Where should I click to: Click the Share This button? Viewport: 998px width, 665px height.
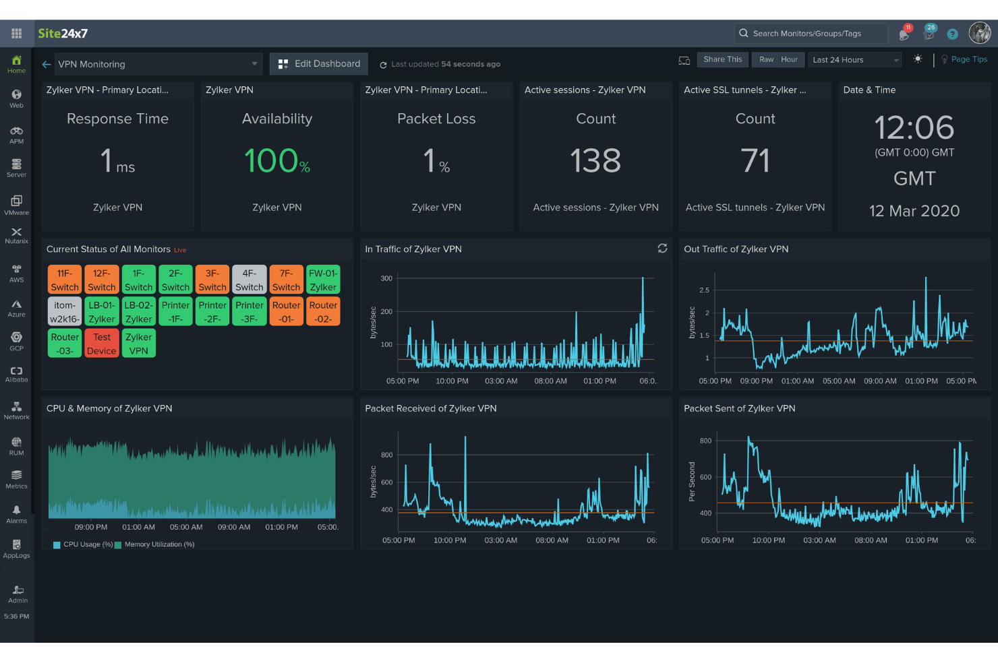(722, 59)
